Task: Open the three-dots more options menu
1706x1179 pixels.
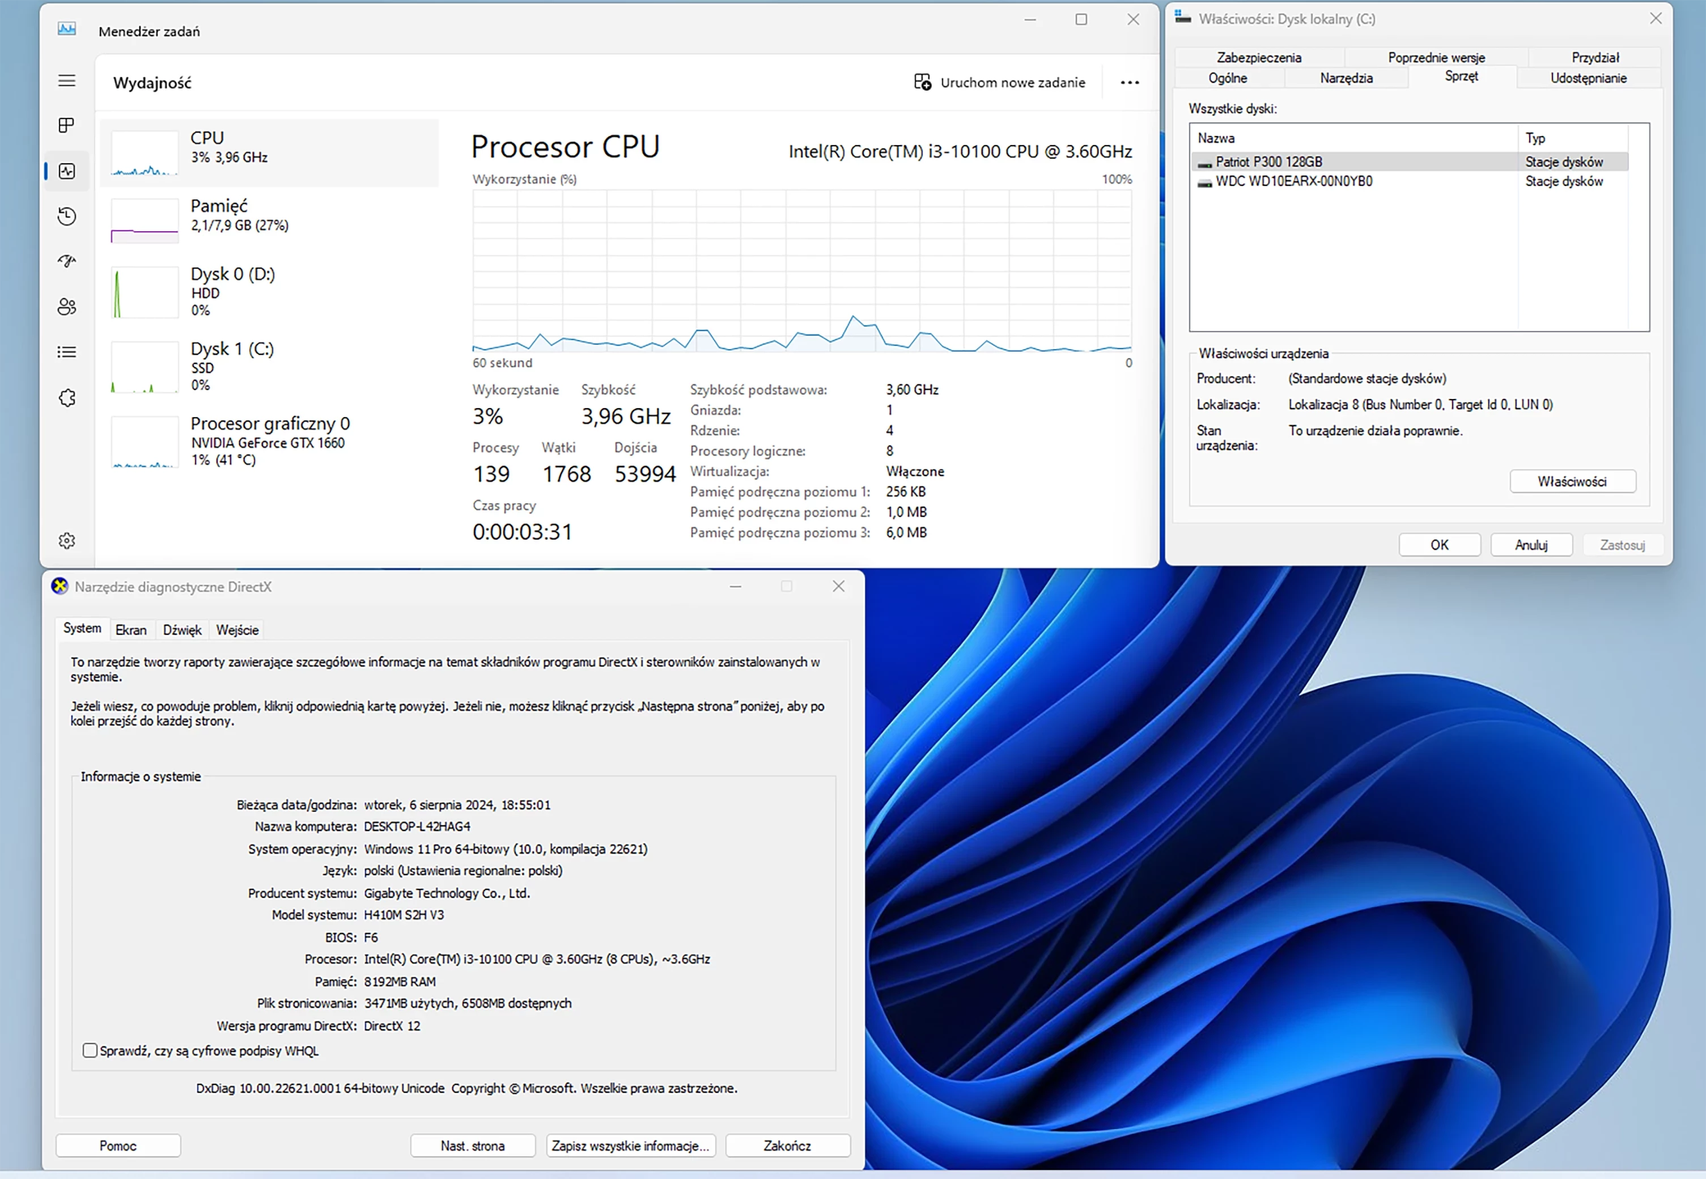Action: coord(1129,83)
